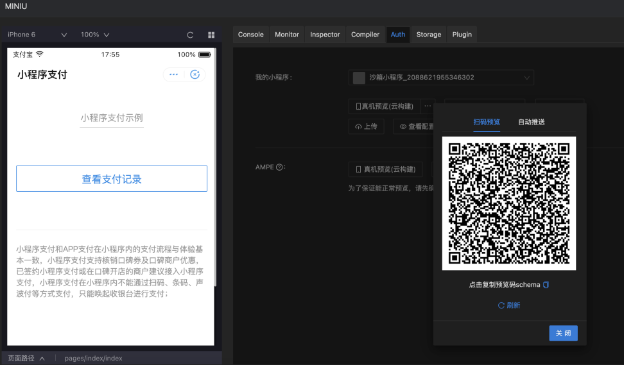Click the 查看配置 button
Viewport: 624px width, 365px height.
(414, 126)
